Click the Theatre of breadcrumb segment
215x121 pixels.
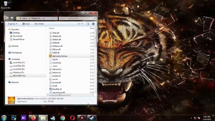point(36,18)
